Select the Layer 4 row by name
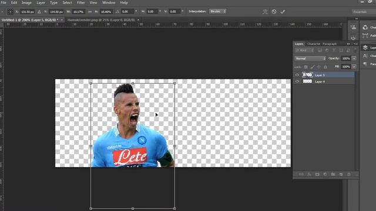376x211 pixels. (x=320, y=81)
